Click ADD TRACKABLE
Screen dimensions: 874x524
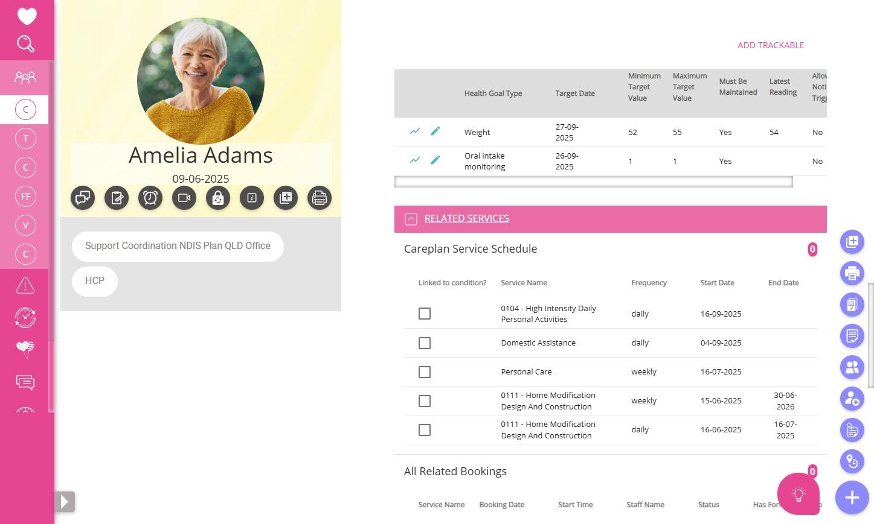[x=771, y=45]
